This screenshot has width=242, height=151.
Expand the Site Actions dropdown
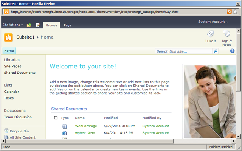(x=12, y=25)
